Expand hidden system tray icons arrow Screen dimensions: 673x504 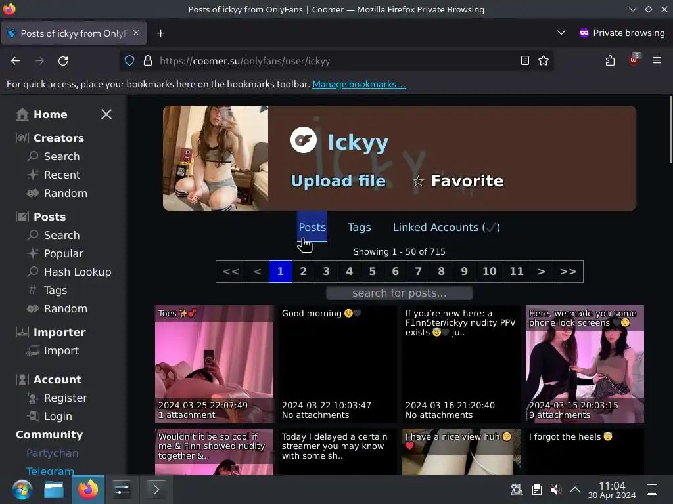coord(575,490)
